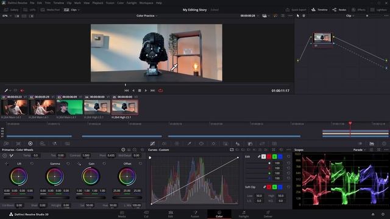Click the auto balance icon beside Temp
390x219 pixels.
pyautogui.click(x=4, y=156)
